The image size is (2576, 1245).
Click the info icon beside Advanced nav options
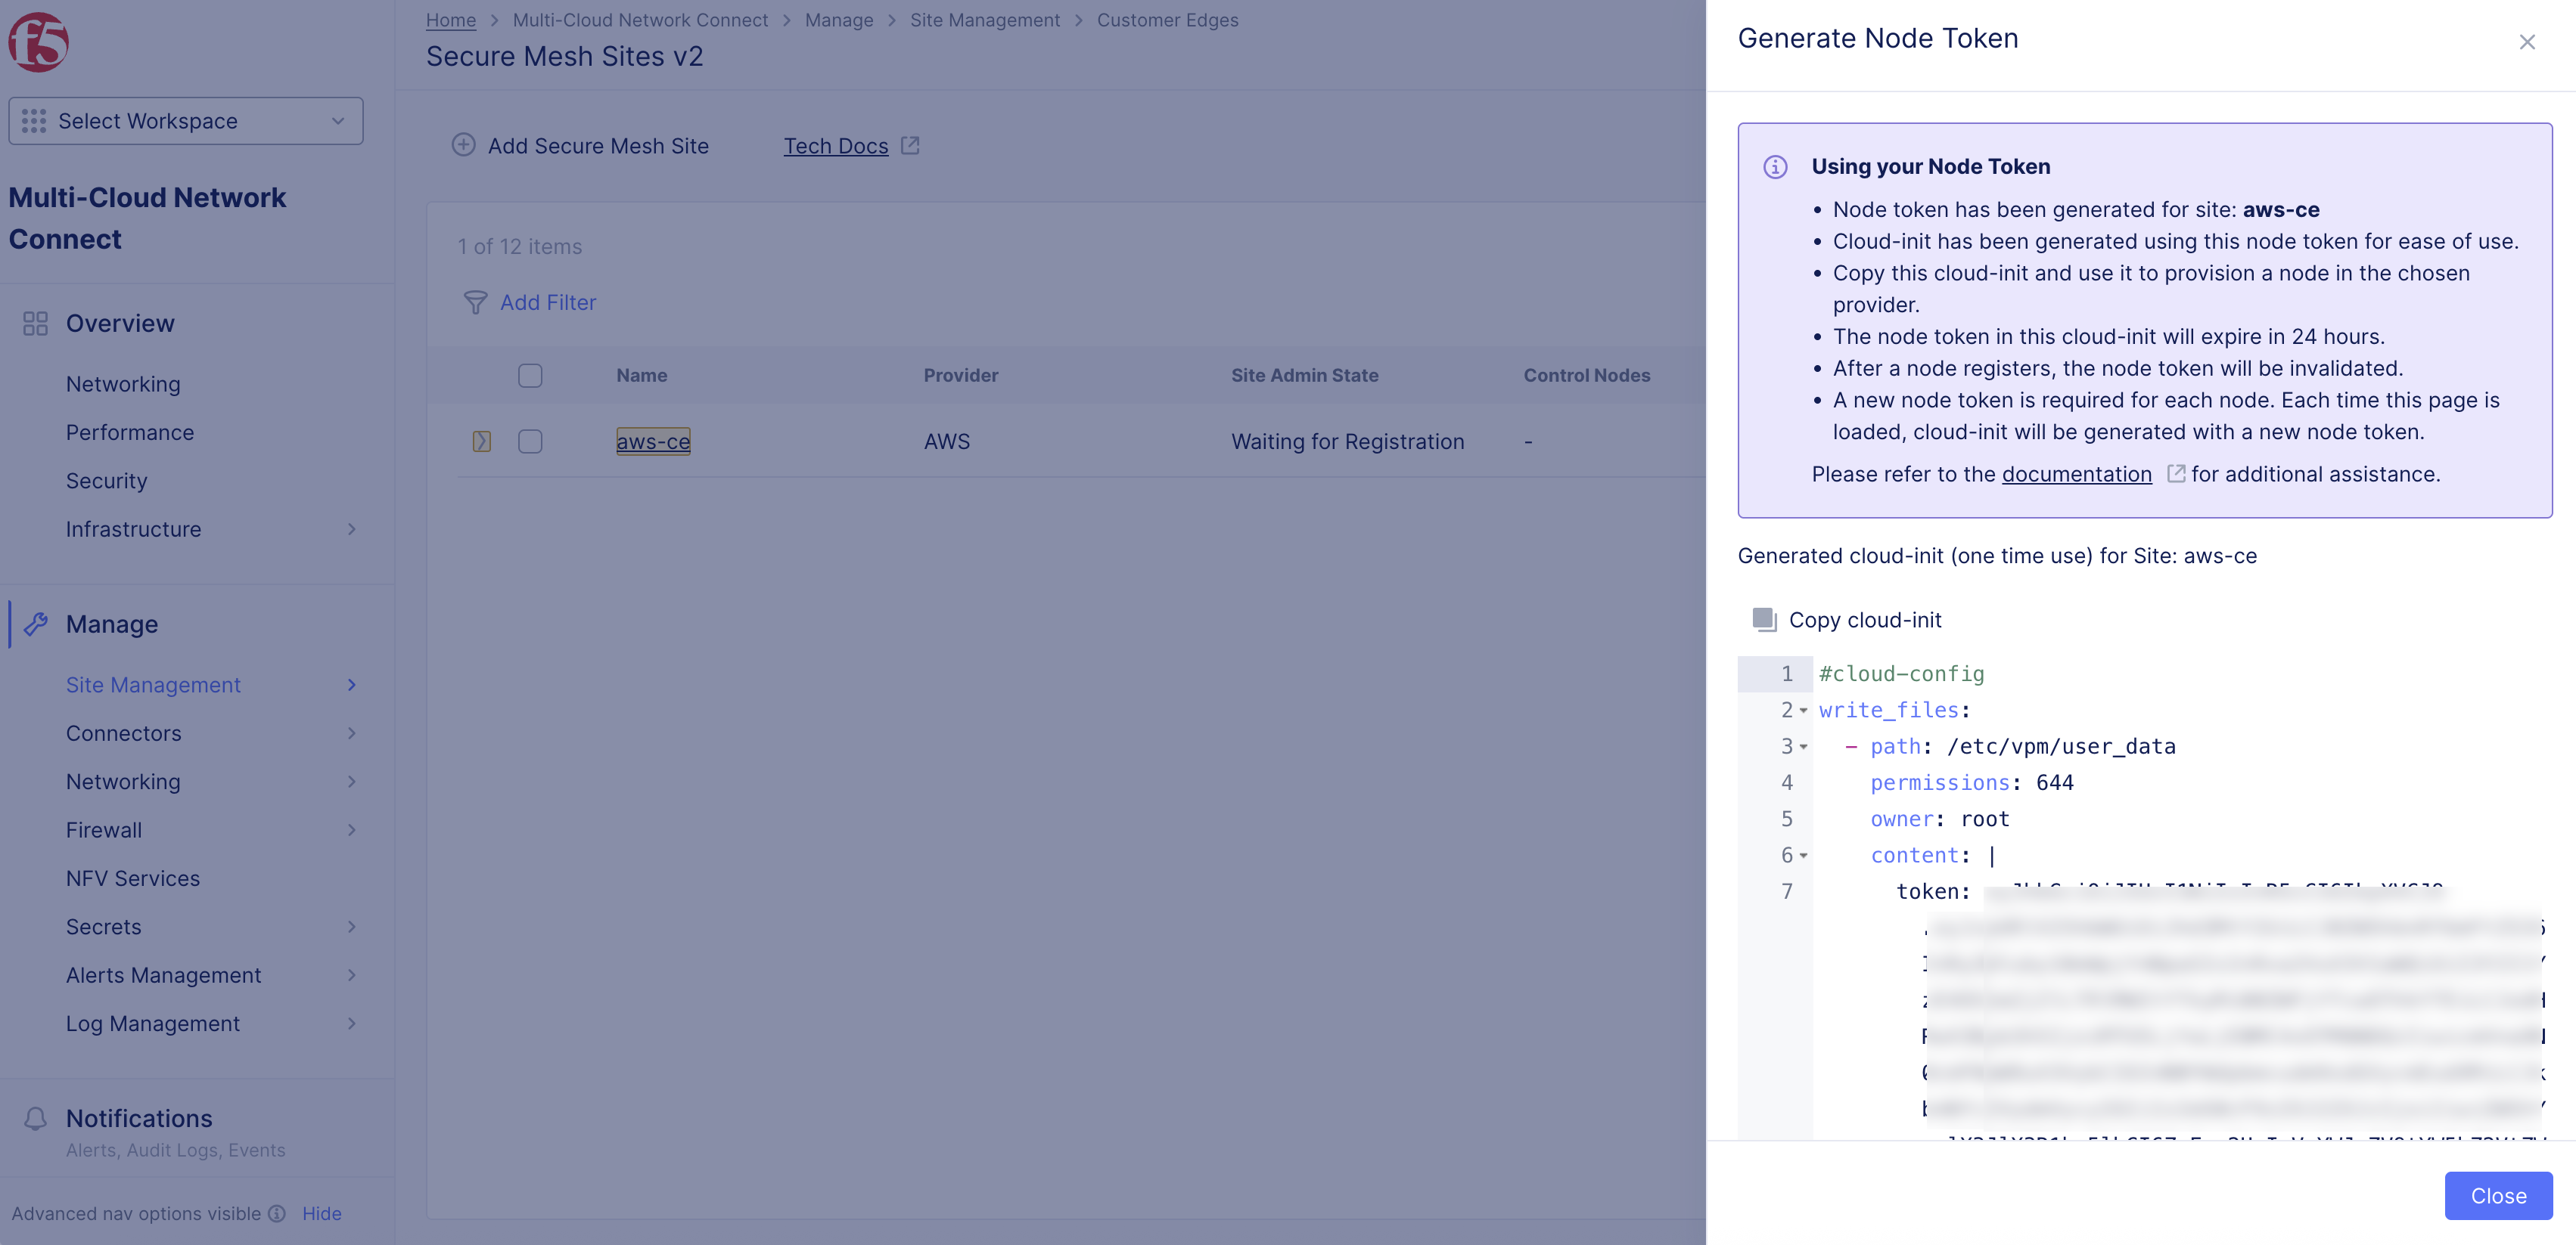pos(277,1213)
